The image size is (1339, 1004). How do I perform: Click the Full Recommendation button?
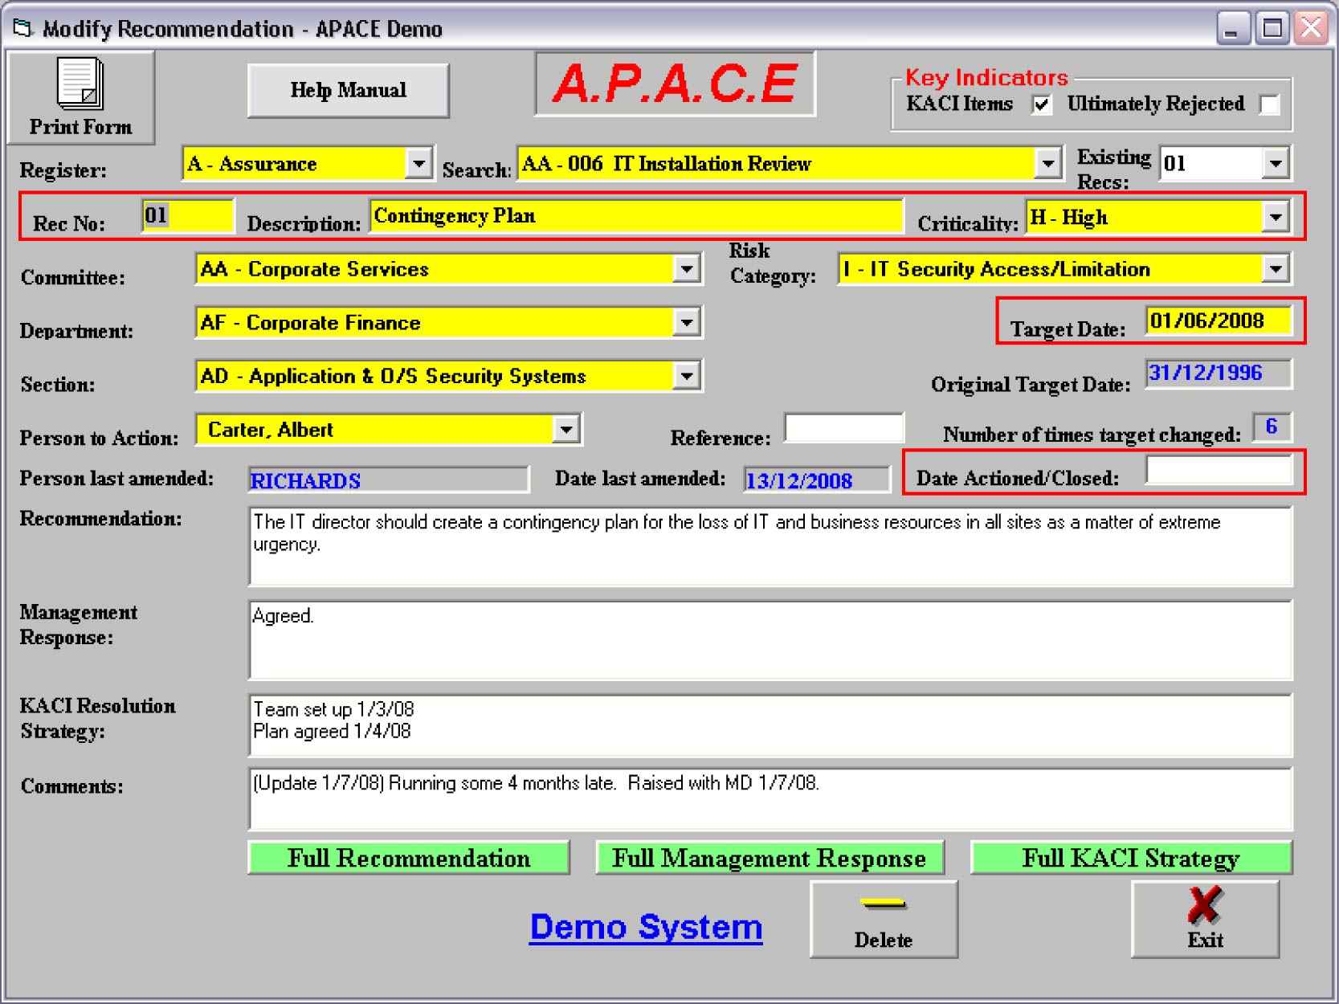[409, 858]
